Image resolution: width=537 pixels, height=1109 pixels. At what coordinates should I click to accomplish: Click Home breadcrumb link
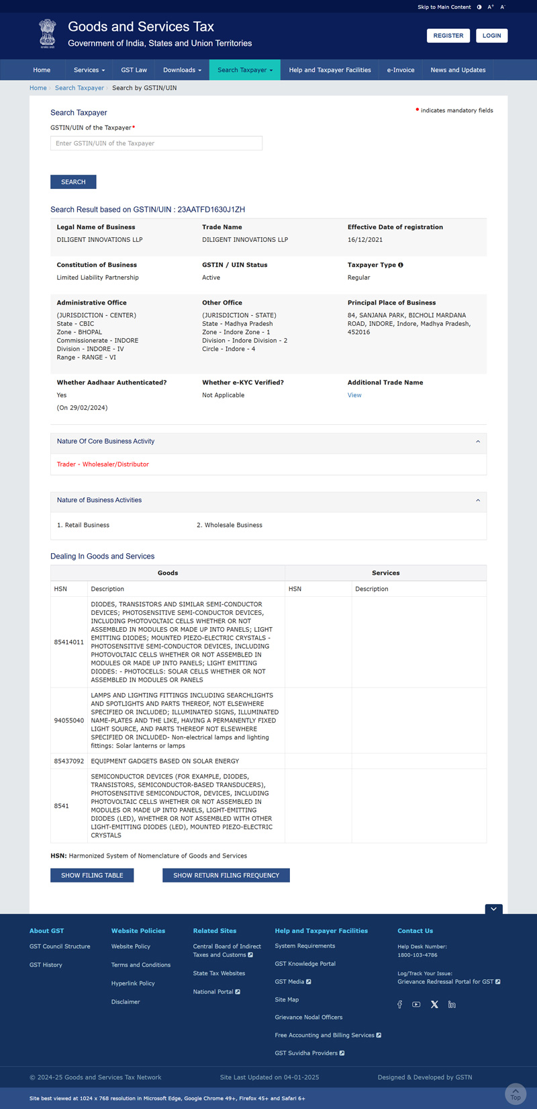pyautogui.click(x=38, y=88)
